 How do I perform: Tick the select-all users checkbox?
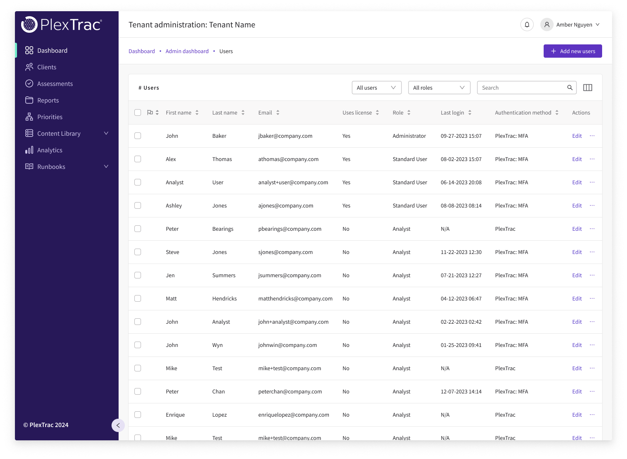138,112
